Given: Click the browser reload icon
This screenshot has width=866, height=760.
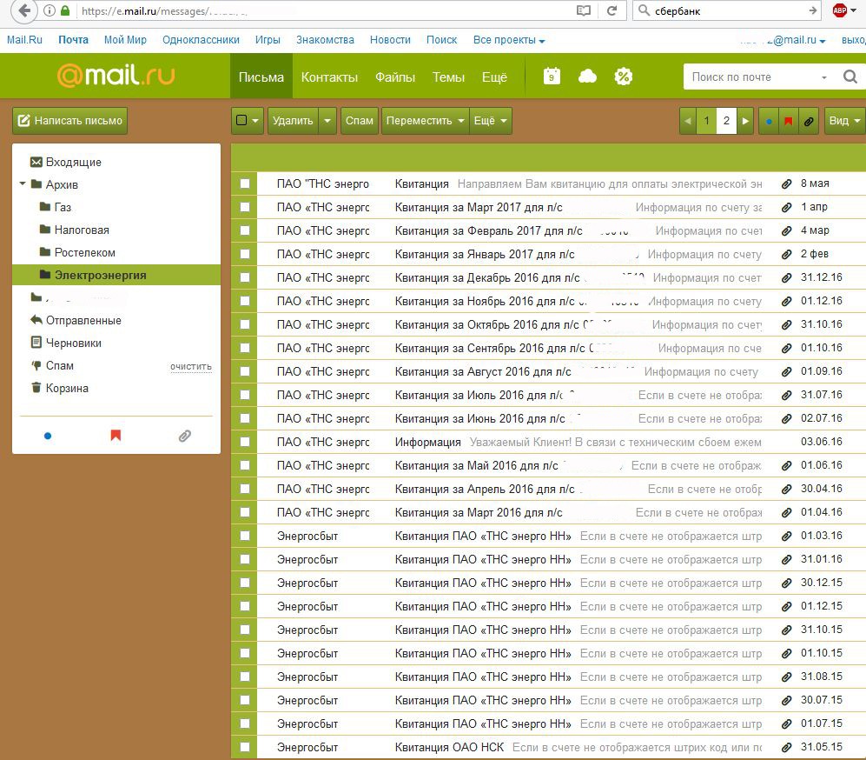Looking at the screenshot, I should (x=612, y=10).
